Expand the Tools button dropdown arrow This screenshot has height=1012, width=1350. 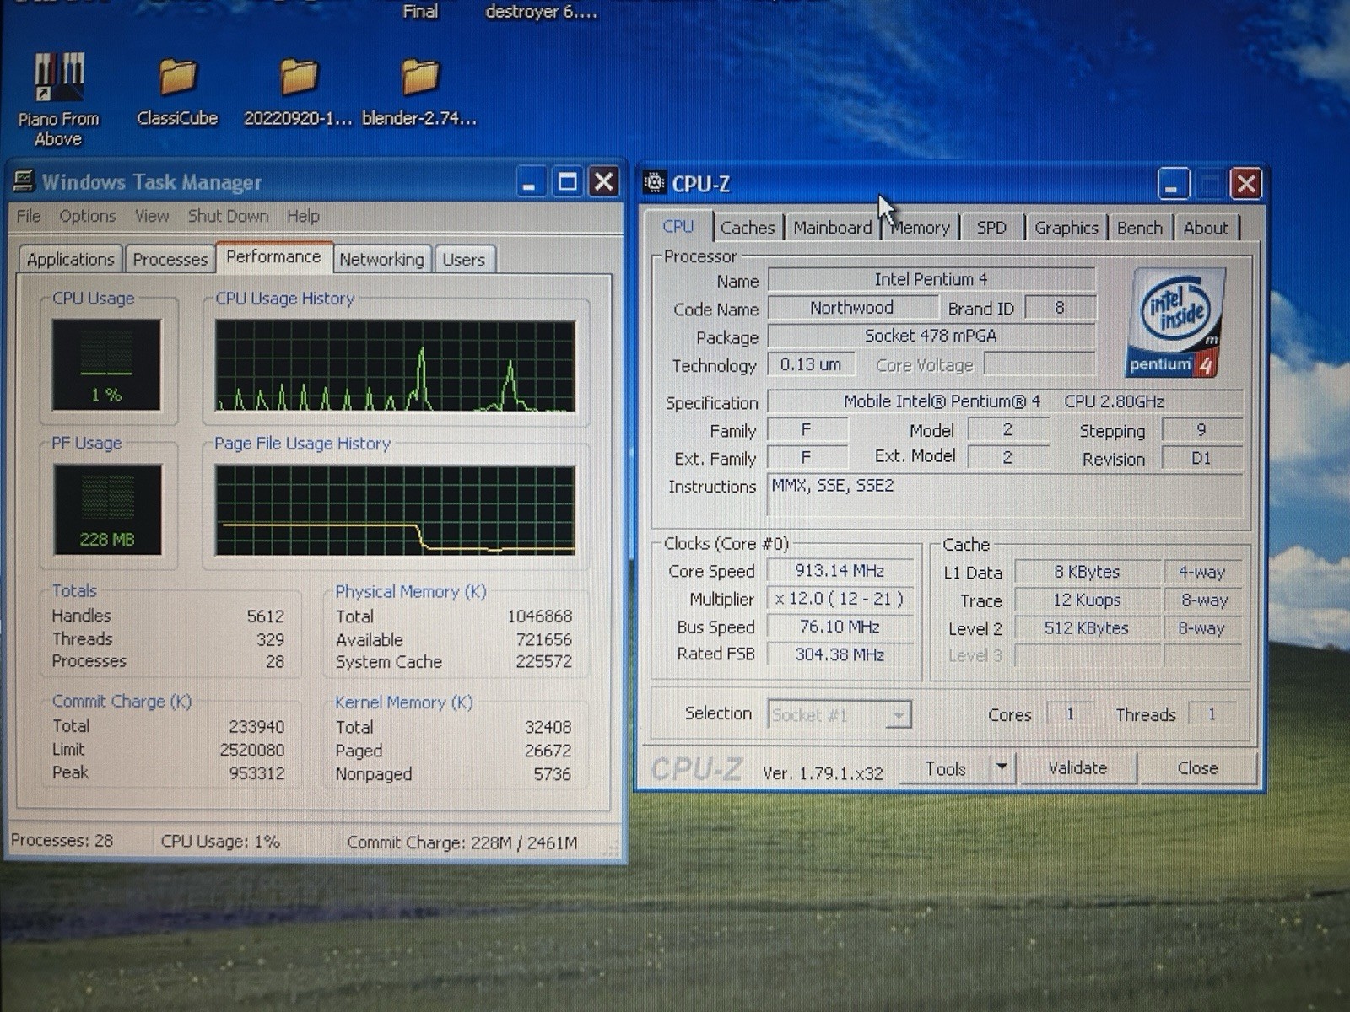[1002, 767]
